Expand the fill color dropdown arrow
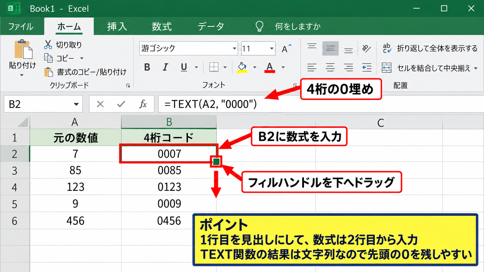 (x=254, y=67)
